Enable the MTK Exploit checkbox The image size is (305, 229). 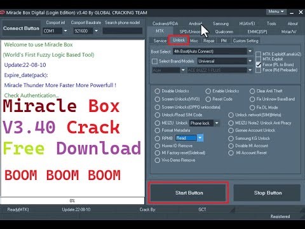click(258, 59)
